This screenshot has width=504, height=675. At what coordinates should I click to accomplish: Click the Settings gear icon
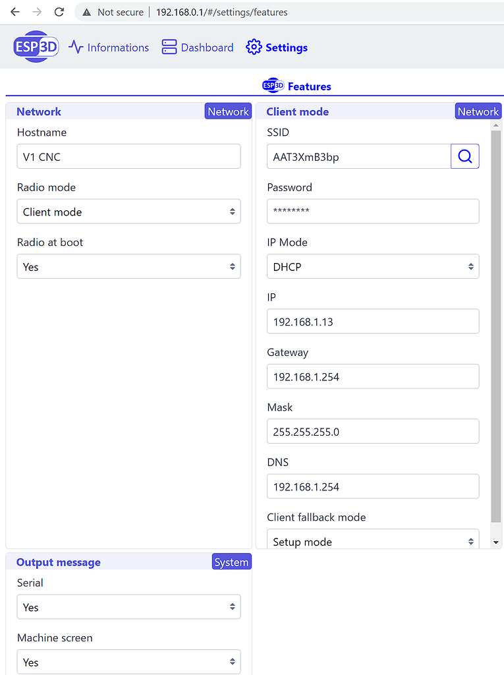point(254,47)
